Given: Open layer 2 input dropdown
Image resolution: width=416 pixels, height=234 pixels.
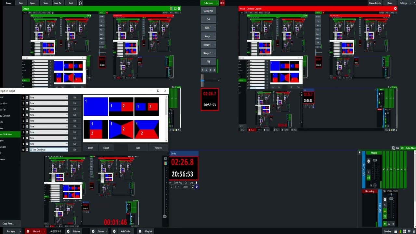Looking at the screenshot, I should pyautogui.click(x=49, y=103).
